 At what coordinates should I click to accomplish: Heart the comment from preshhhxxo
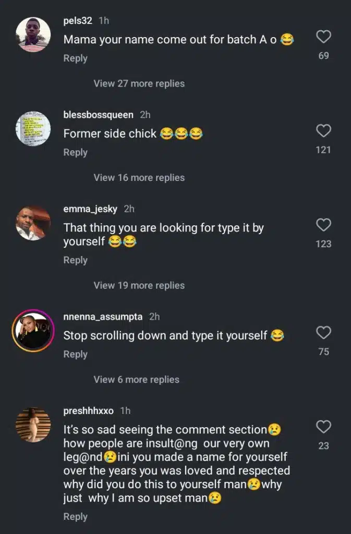pyautogui.click(x=324, y=427)
